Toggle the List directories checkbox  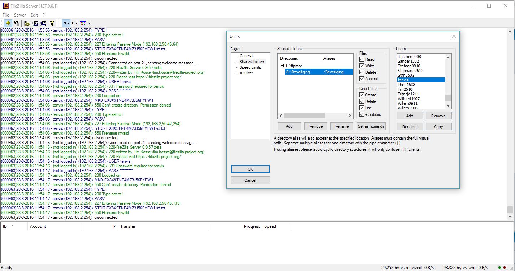pyautogui.click(x=362, y=108)
